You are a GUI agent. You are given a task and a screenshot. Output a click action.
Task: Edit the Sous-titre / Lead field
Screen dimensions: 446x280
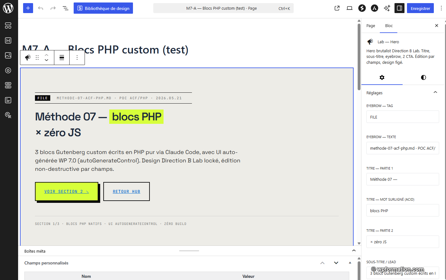[403, 273]
